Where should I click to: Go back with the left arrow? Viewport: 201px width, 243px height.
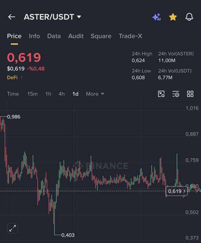pyautogui.click(x=12, y=17)
